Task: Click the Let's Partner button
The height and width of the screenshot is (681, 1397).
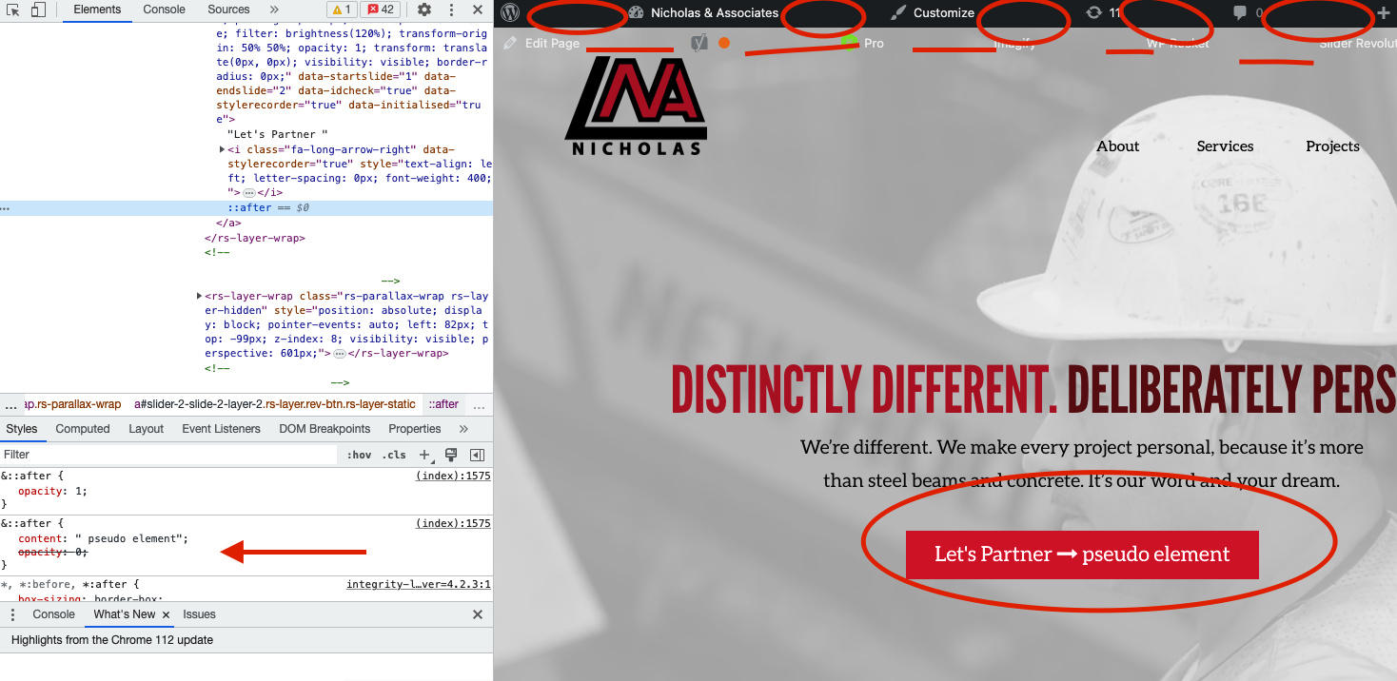Action: point(1081,555)
